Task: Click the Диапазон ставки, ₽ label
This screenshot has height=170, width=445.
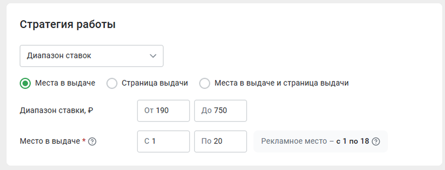Action: pos(57,110)
